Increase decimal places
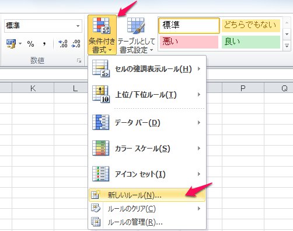Screen dimensions: 293x231 (63, 44)
